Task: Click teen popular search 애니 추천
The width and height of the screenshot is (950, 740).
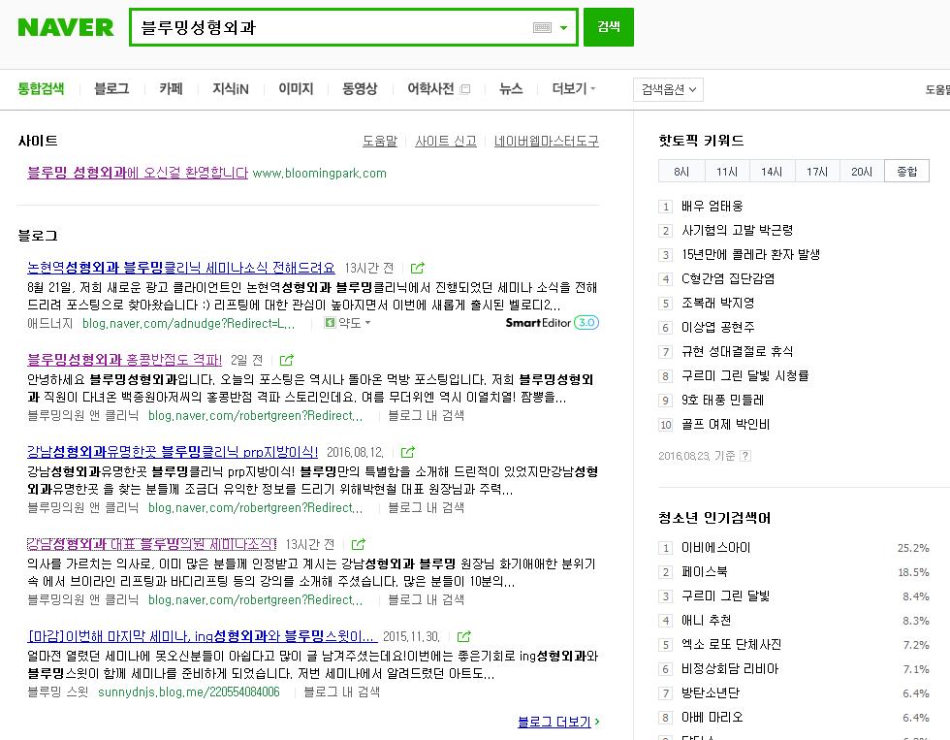Action: [x=706, y=621]
